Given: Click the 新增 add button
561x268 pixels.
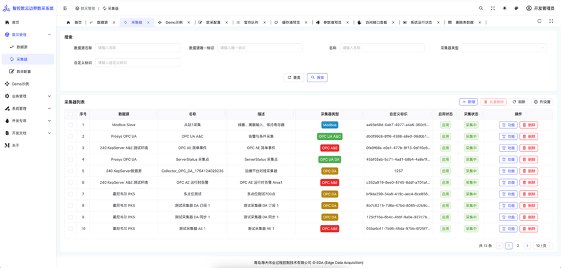Looking at the screenshot, I should pos(468,102).
